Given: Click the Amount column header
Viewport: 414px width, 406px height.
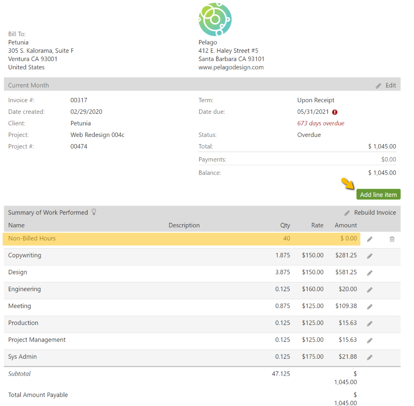Looking at the screenshot, I should tap(345, 225).
